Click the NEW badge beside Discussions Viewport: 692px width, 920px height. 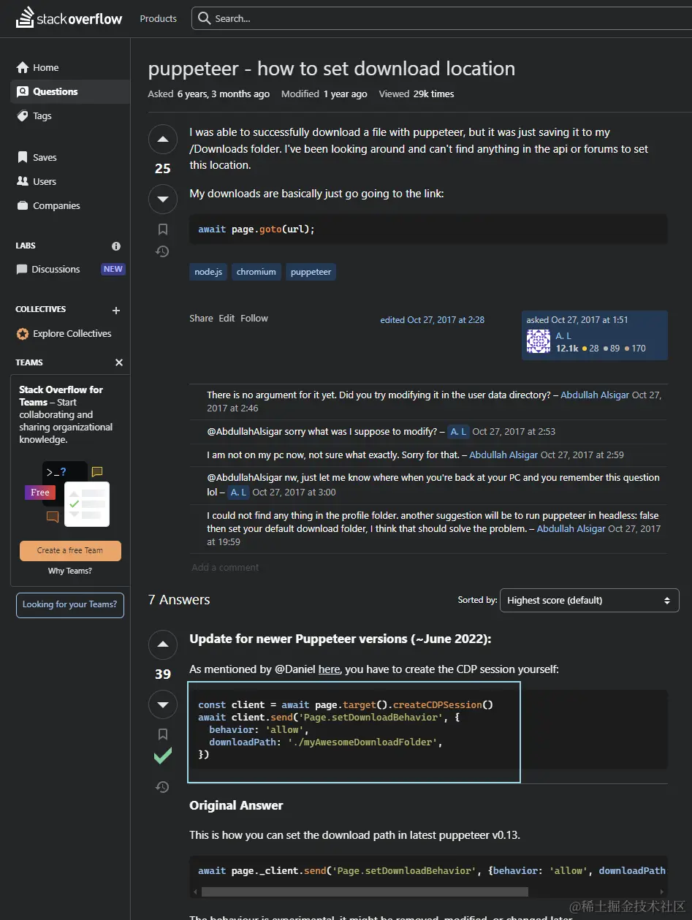[x=113, y=269]
